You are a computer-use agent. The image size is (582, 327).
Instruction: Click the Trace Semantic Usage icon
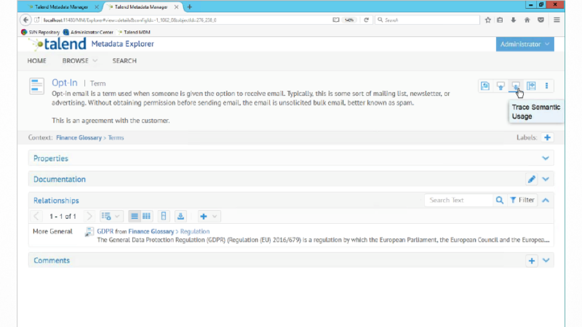point(516,86)
